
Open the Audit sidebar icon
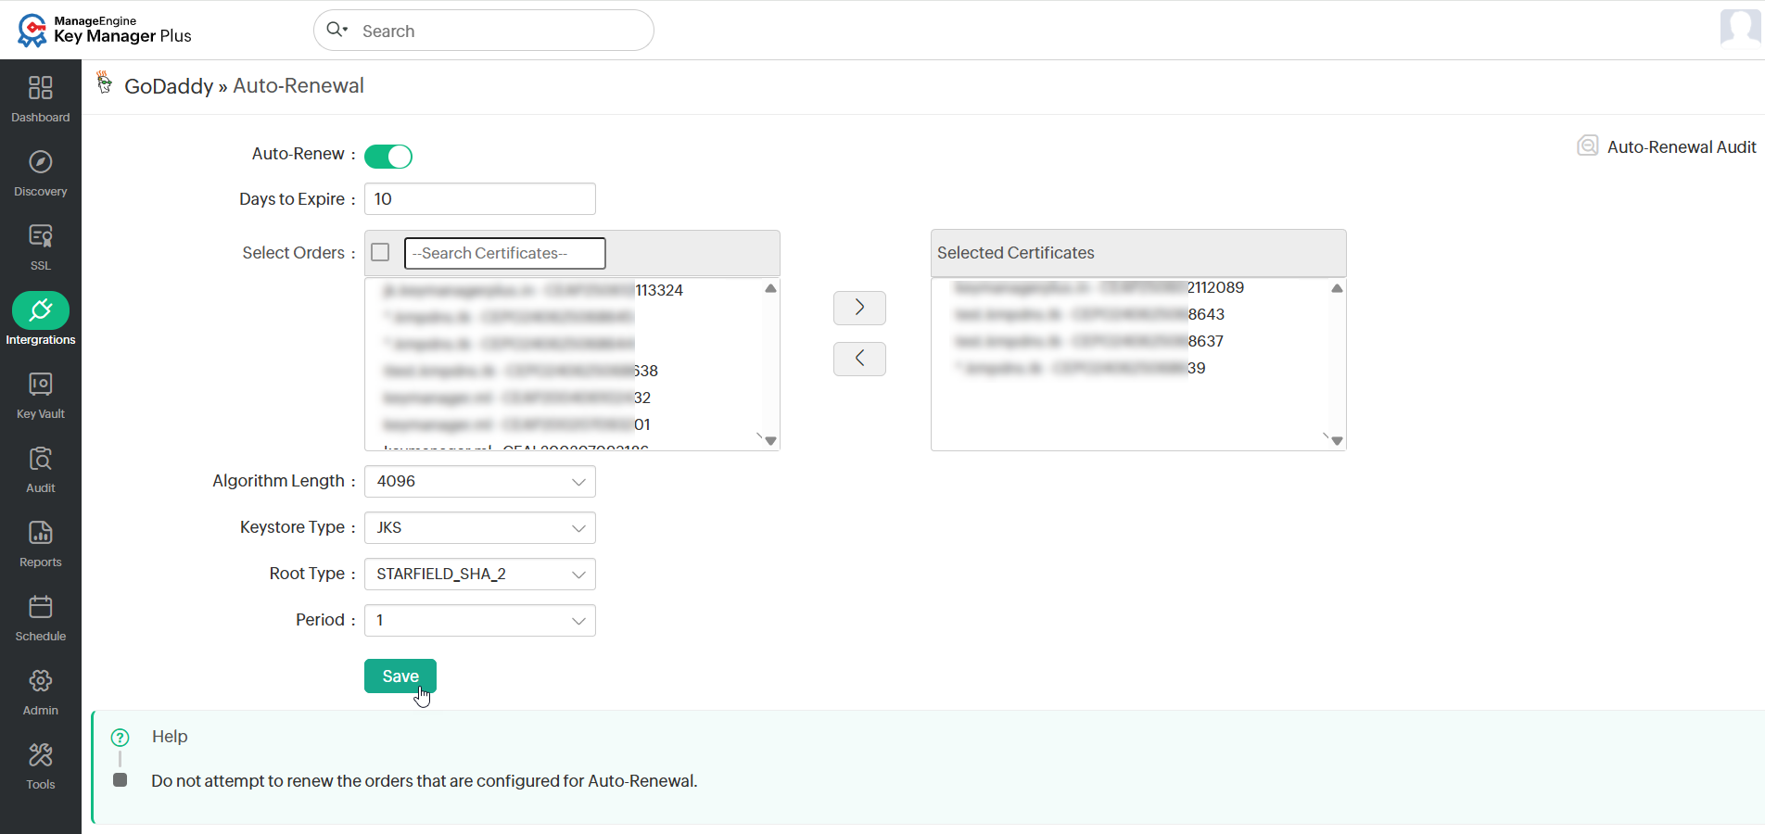coord(41,459)
